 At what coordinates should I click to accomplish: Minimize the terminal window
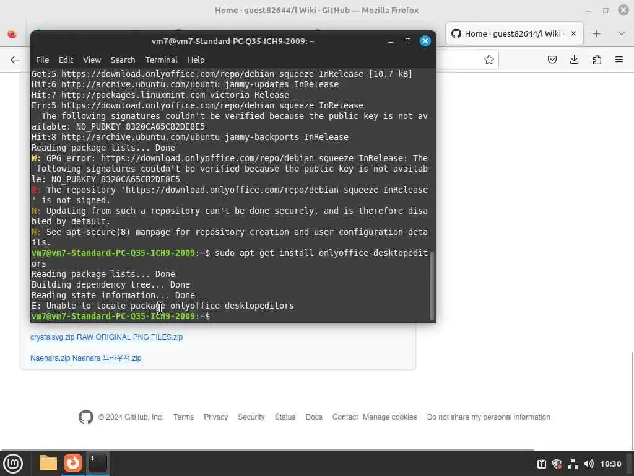(x=391, y=42)
